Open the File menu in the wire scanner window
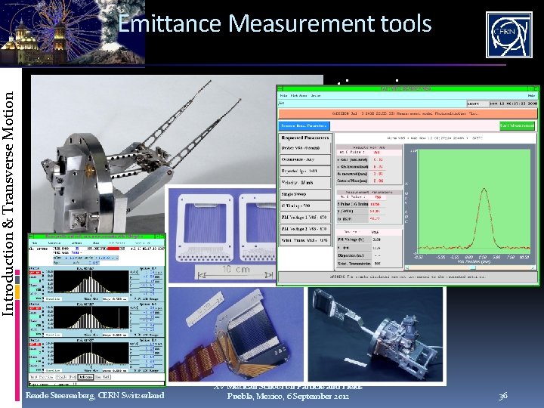The width and height of the screenshot is (544, 408). click(x=283, y=96)
